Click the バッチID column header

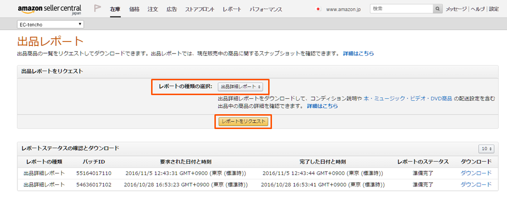pyautogui.click(x=94, y=162)
